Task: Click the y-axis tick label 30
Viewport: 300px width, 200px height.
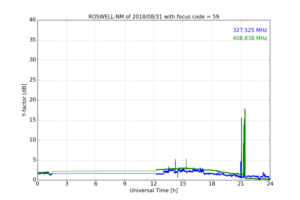Action: [x=32, y=60]
